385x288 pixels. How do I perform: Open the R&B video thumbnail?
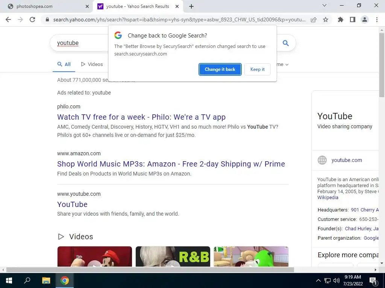point(173,256)
